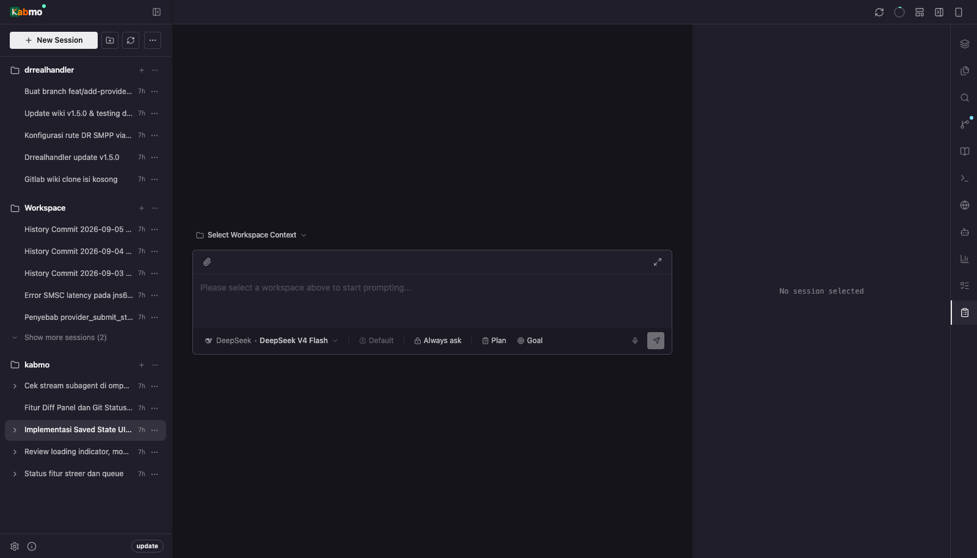
Task: Open the files copy icon in right rail
Action: tap(965, 71)
